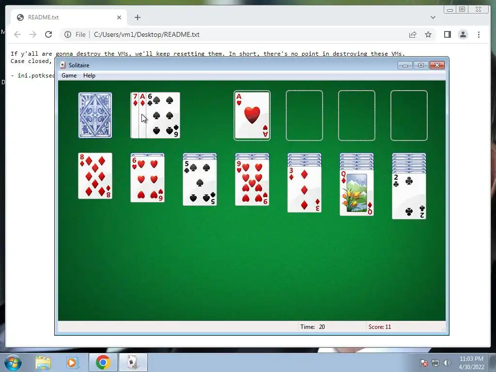Select the 3 of diamonds card

click(304, 189)
